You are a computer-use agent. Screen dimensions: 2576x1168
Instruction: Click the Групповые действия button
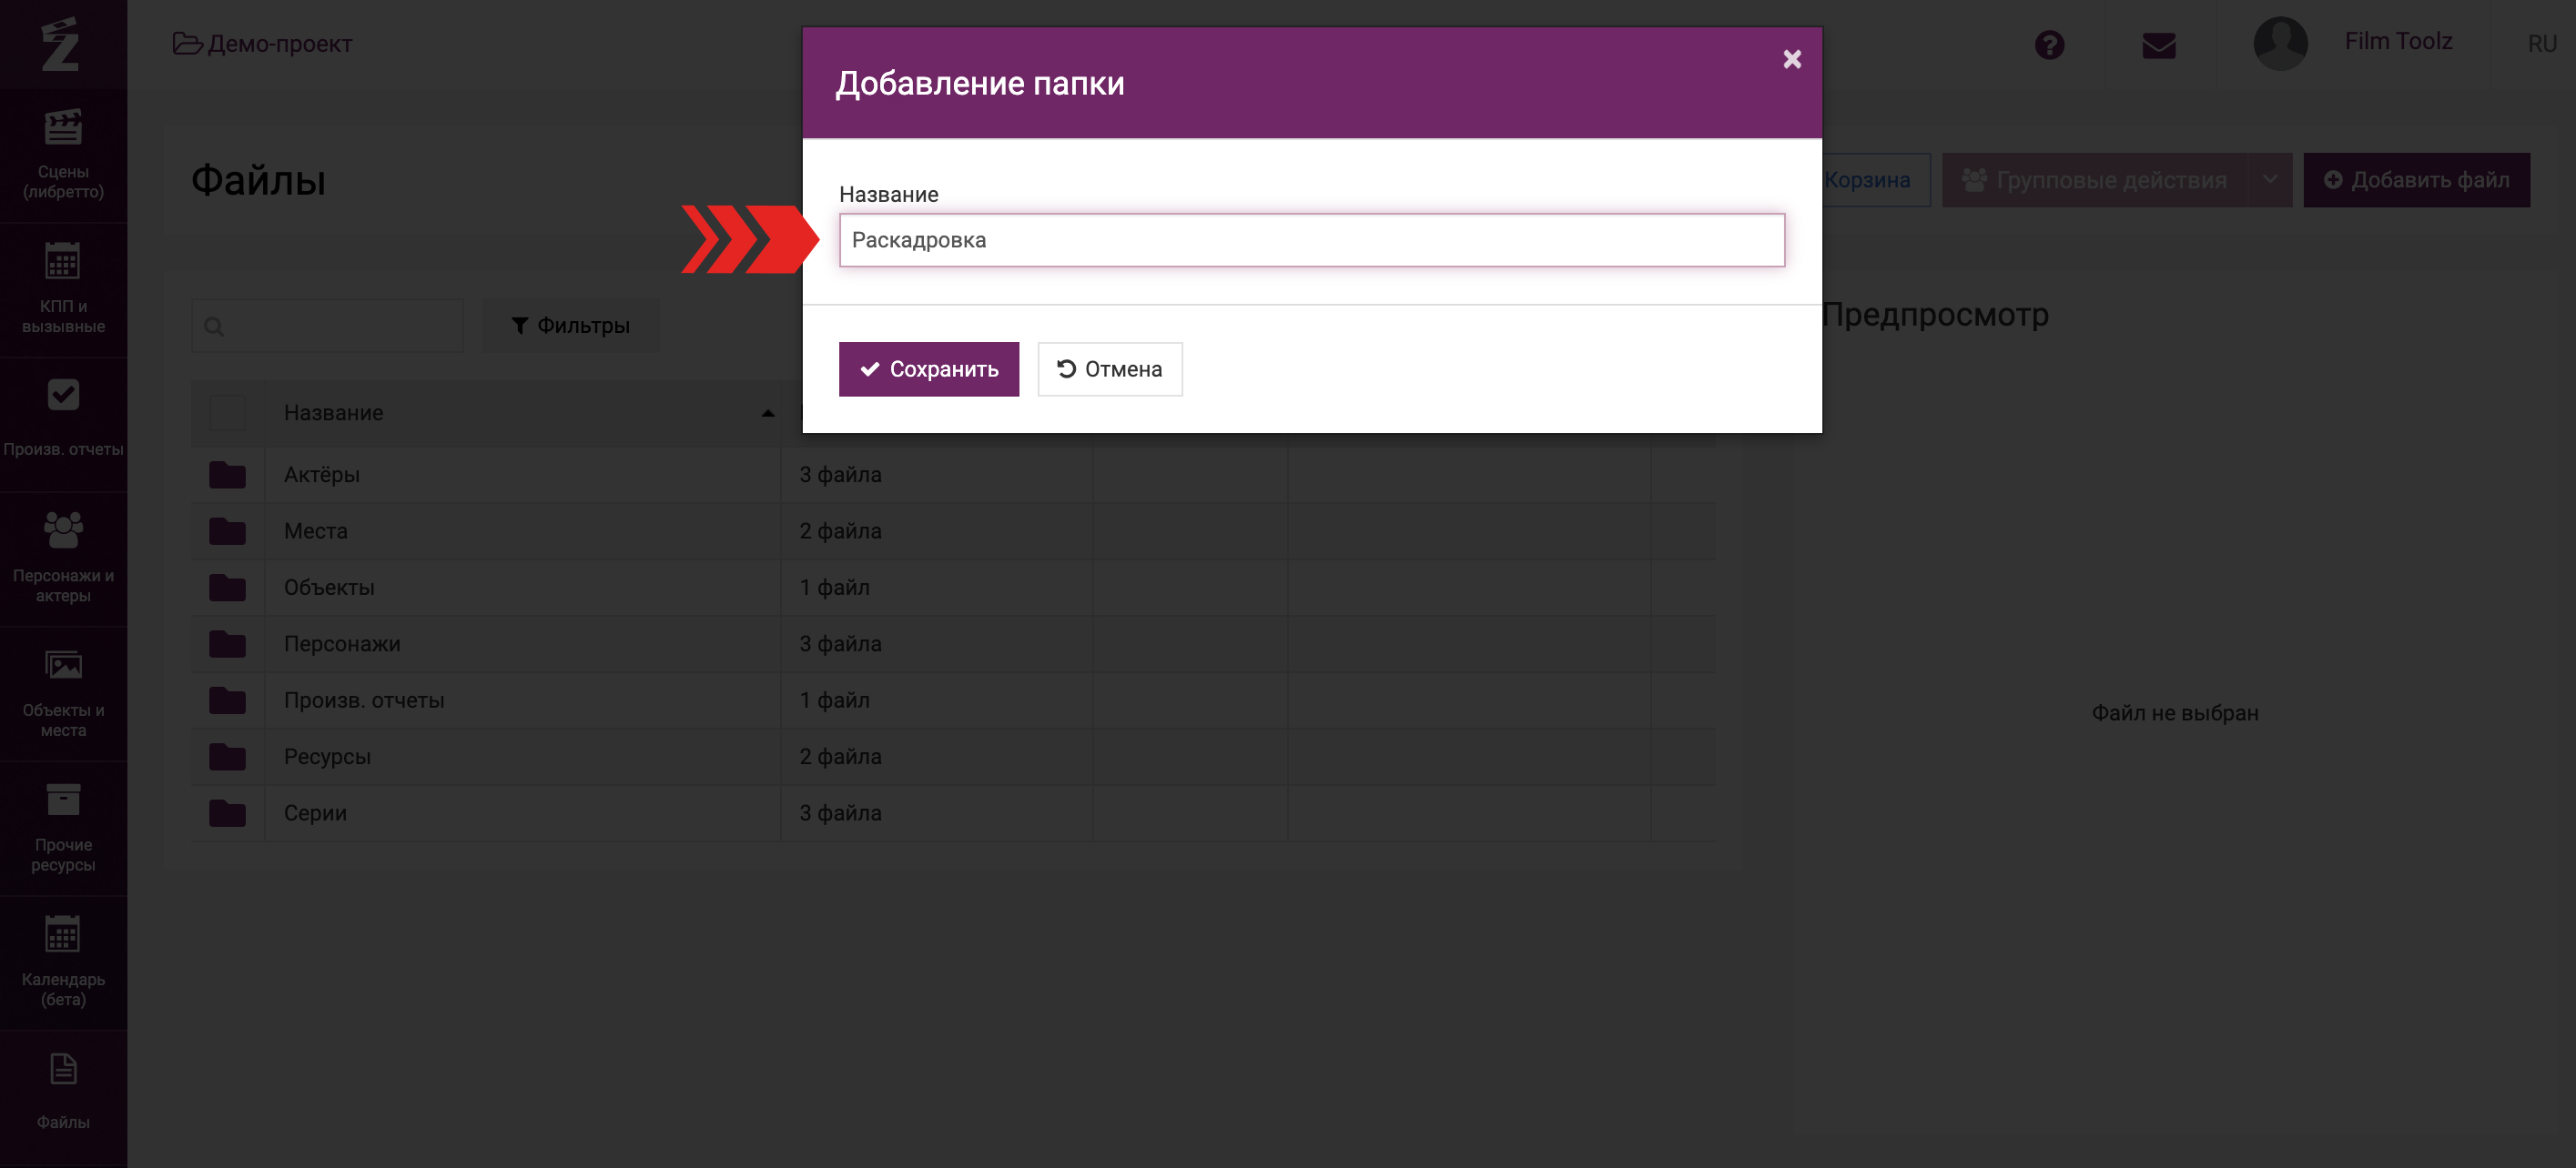coord(2095,180)
